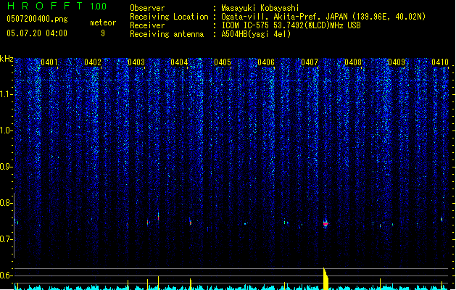This screenshot has width=456, height=290.
Task: Click the 0406 time marker
Action: click(x=266, y=62)
